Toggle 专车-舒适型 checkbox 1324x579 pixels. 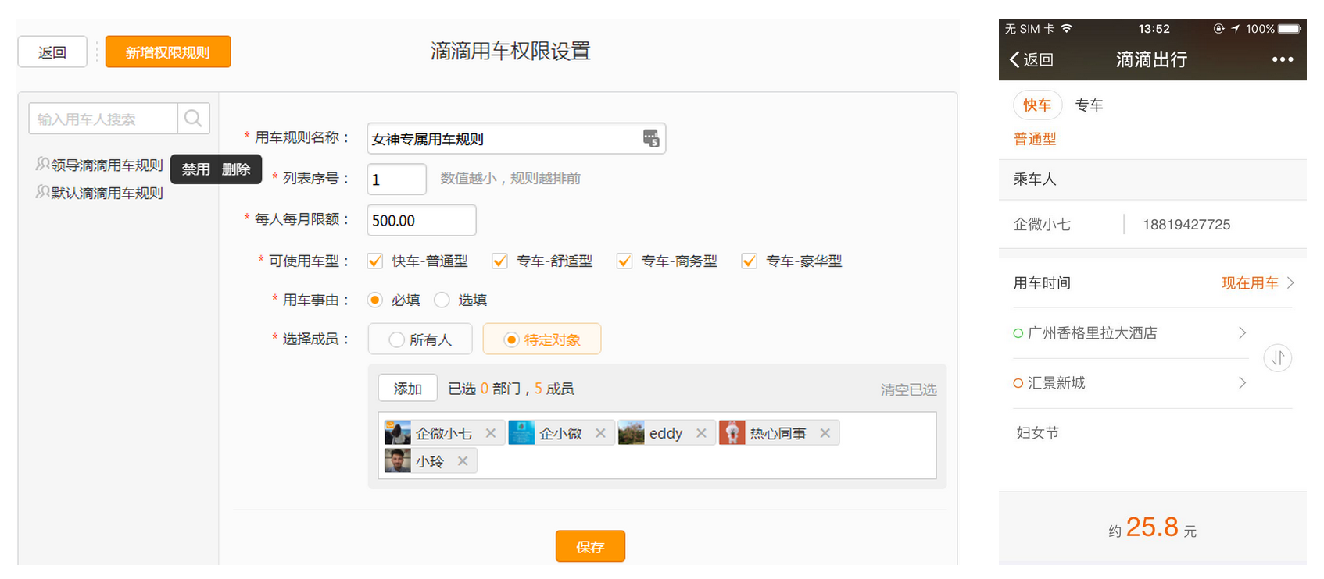tap(499, 261)
